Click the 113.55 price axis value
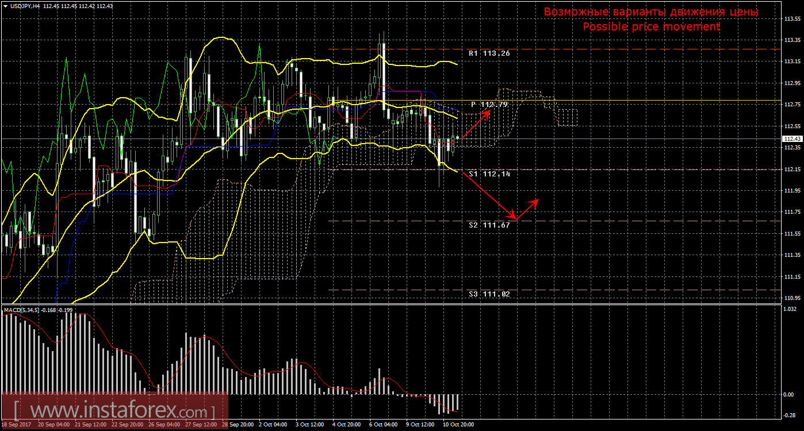This screenshot has height=431, width=804. pyautogui.click(x=792, y=18)
